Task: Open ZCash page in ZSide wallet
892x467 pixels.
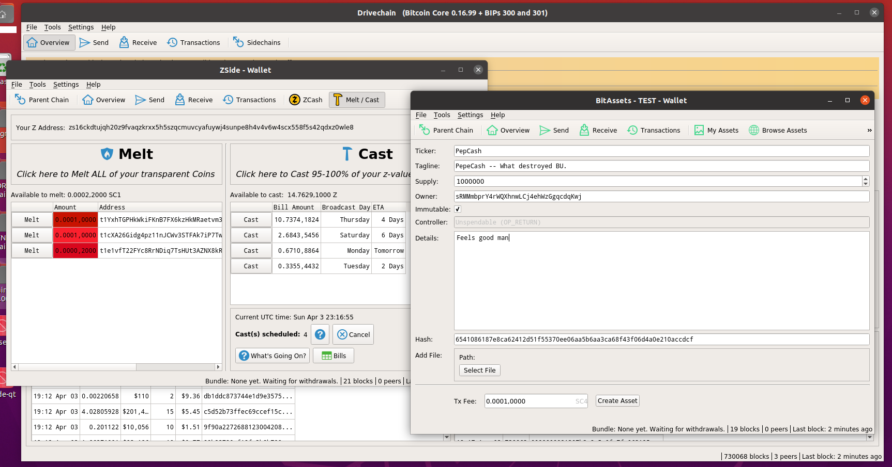Action: point(306,100)
